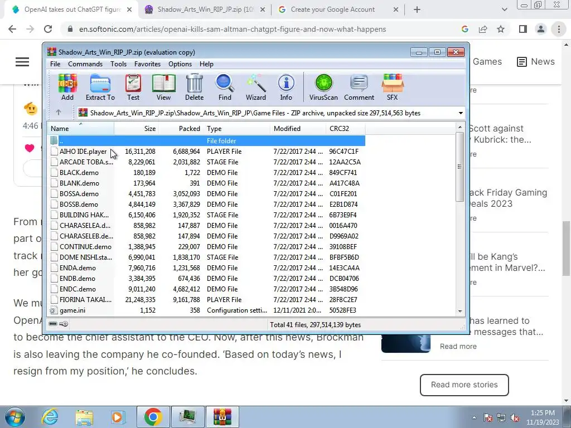Open Windows Start button

pyautogui.click(x=15, y=417)
